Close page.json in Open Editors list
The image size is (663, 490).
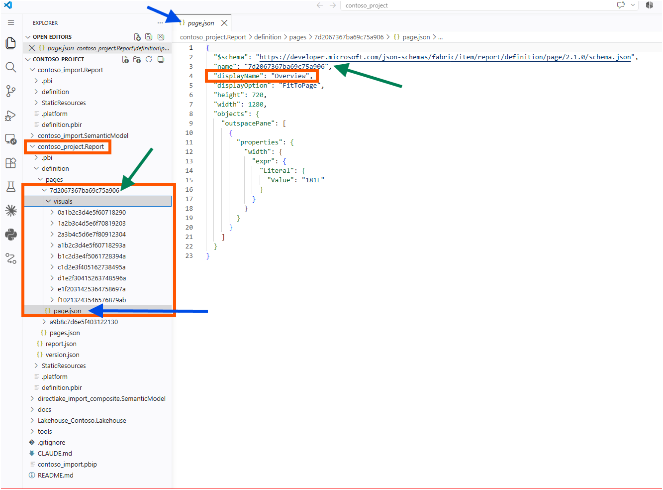[32, 48]
